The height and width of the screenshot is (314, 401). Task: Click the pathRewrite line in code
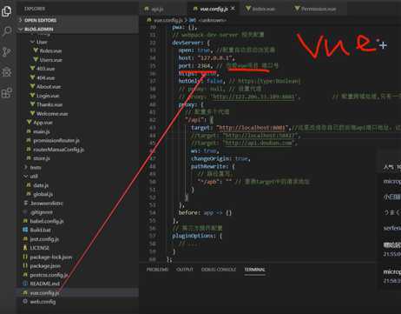[213, 166]
